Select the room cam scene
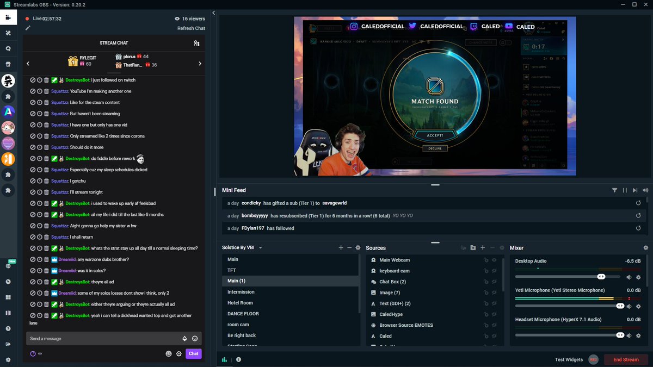Image resolution: width=653 pixels, height=367 pixels. tap(291, 325)
